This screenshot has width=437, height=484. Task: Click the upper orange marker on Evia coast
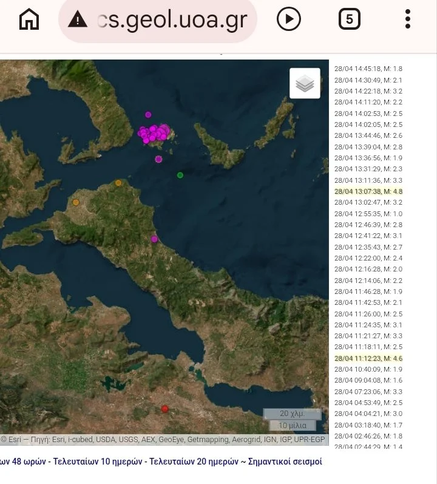[x=118, y=183]
